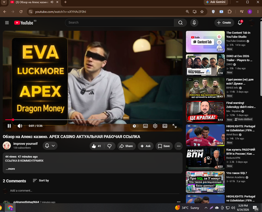Open the improve yourself channel avatar

[7, 146]
